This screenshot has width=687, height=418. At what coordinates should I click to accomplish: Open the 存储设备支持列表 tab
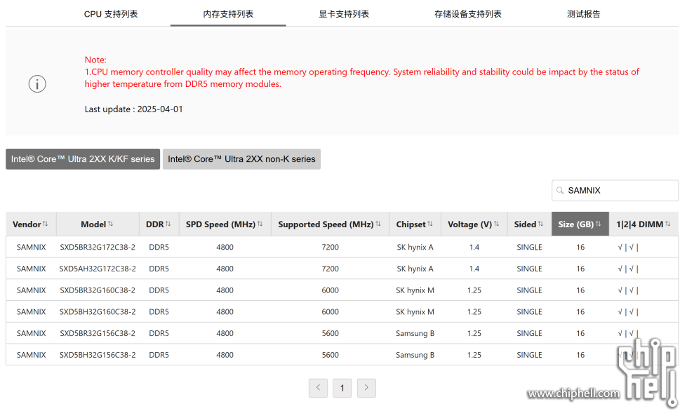click(x=468, y=14)
